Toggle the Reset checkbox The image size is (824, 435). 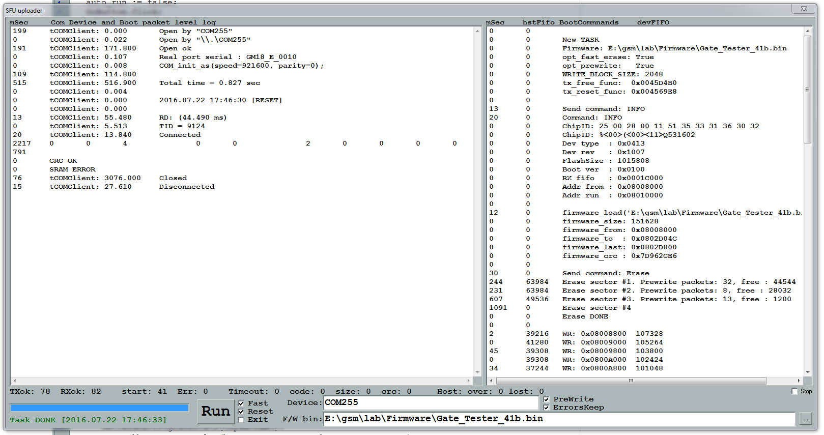[x=241, y=412]
